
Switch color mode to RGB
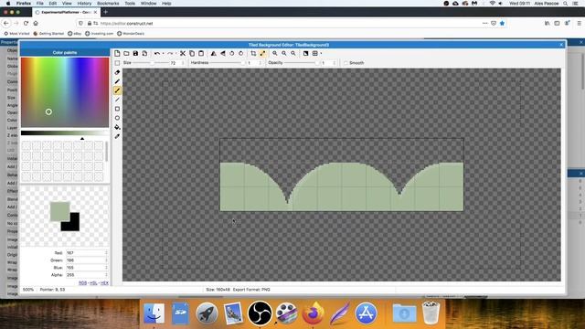(82, 283)
